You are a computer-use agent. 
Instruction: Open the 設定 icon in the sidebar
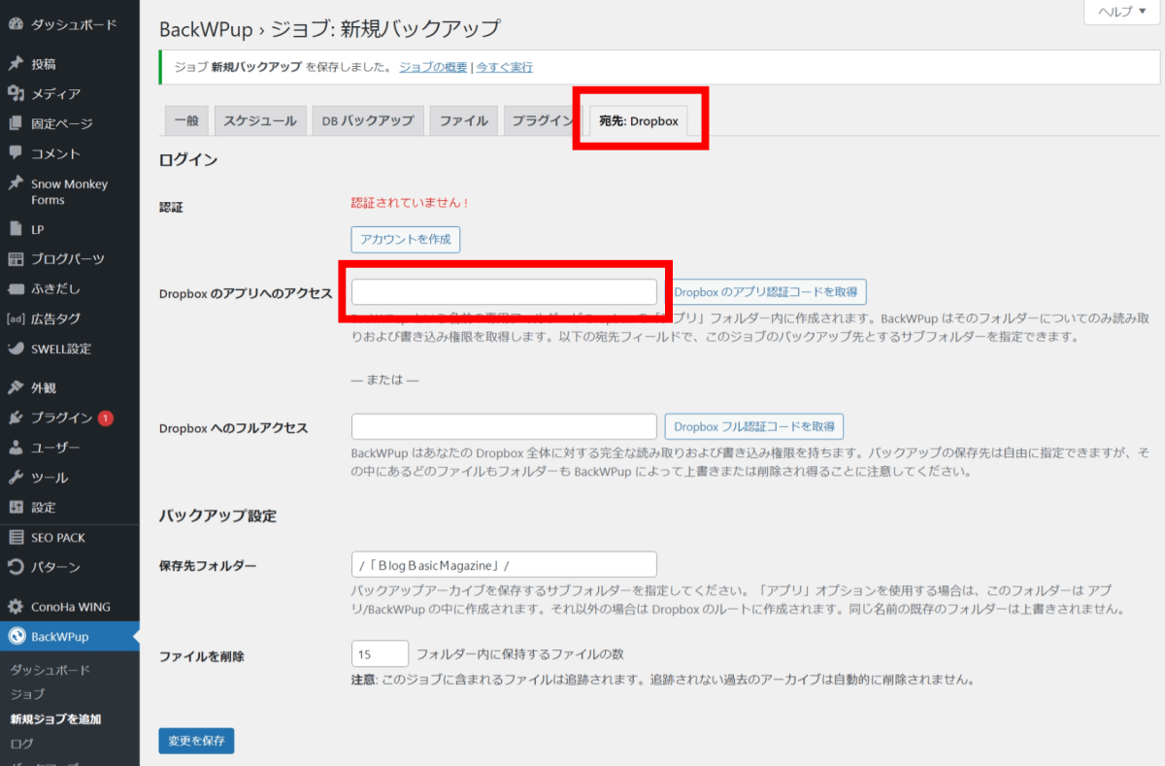(18, 507)
